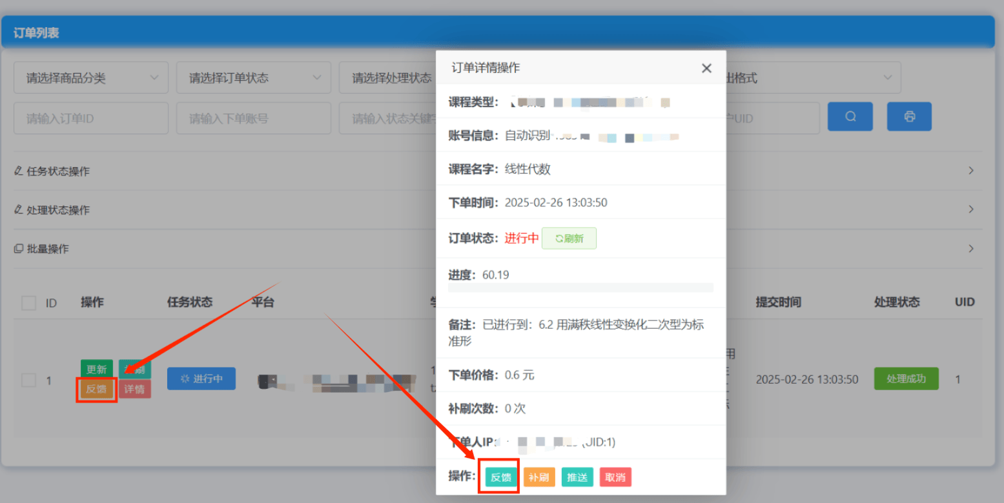The width and height of the screenshot is (1004, 503).
Task: Click the blue printer icon button
Action: [x=909, y=117]
